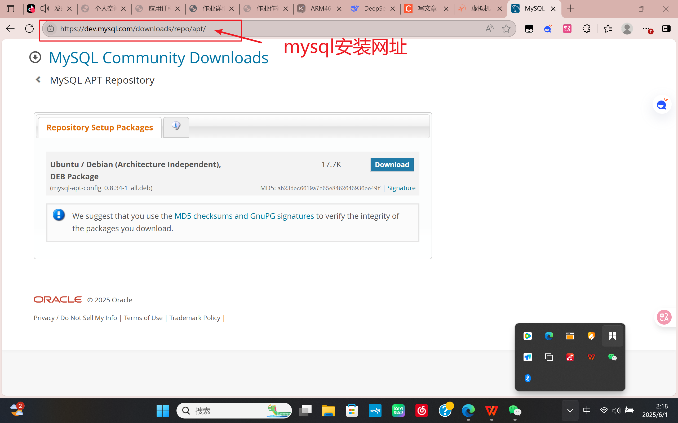Open Privacy / Do Not Sell My Info
The image size is (678, 423).
(x=75, y=318)
